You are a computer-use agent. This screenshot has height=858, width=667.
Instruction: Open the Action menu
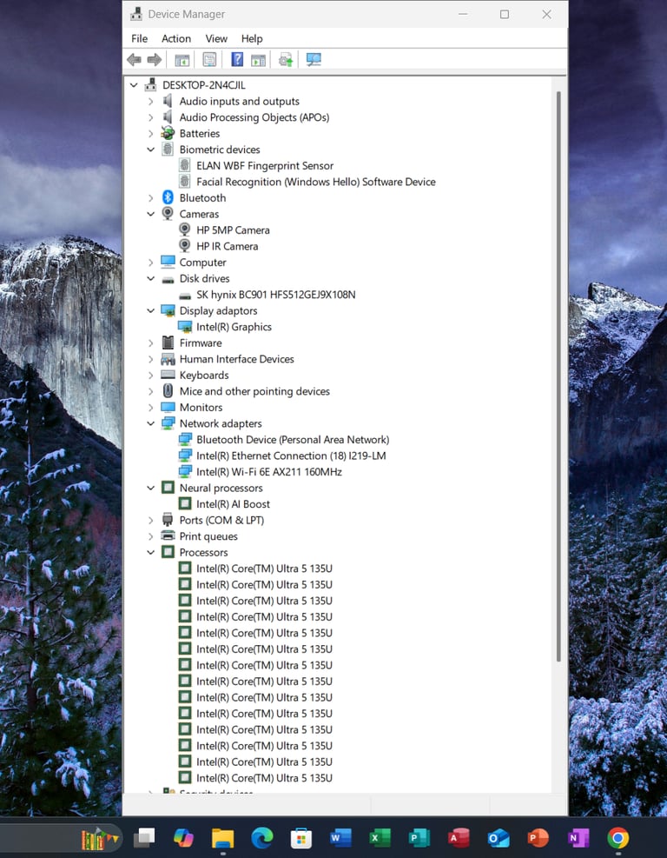[x=176, y=38]
